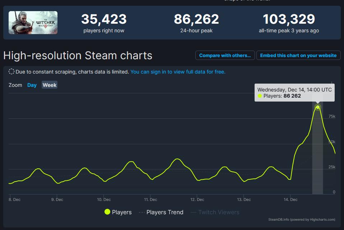The height and width of the screenshot is (230, 344).
Task: Click the 103,329 all-time peak number
Action: (289, 19)
